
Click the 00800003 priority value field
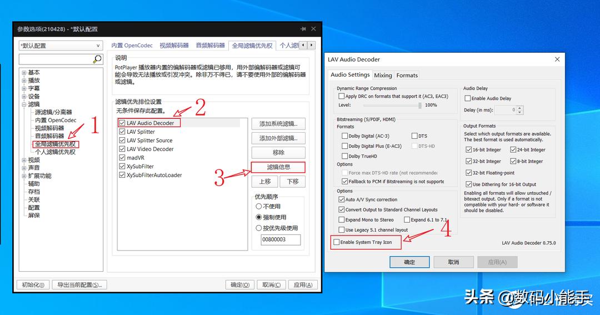pyautogui.click(x=281, y=239)
